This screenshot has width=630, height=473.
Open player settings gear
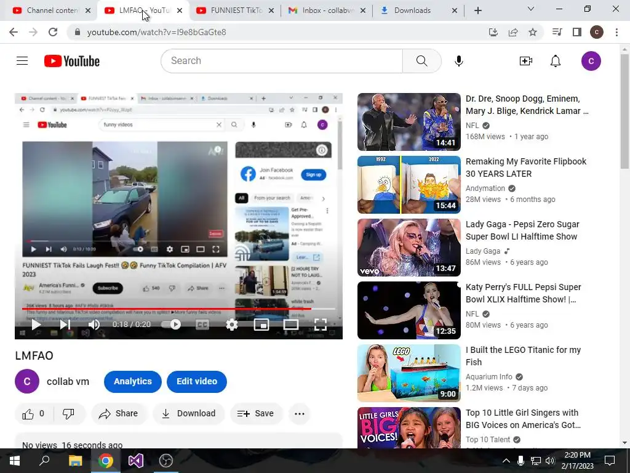click(232, 324)
